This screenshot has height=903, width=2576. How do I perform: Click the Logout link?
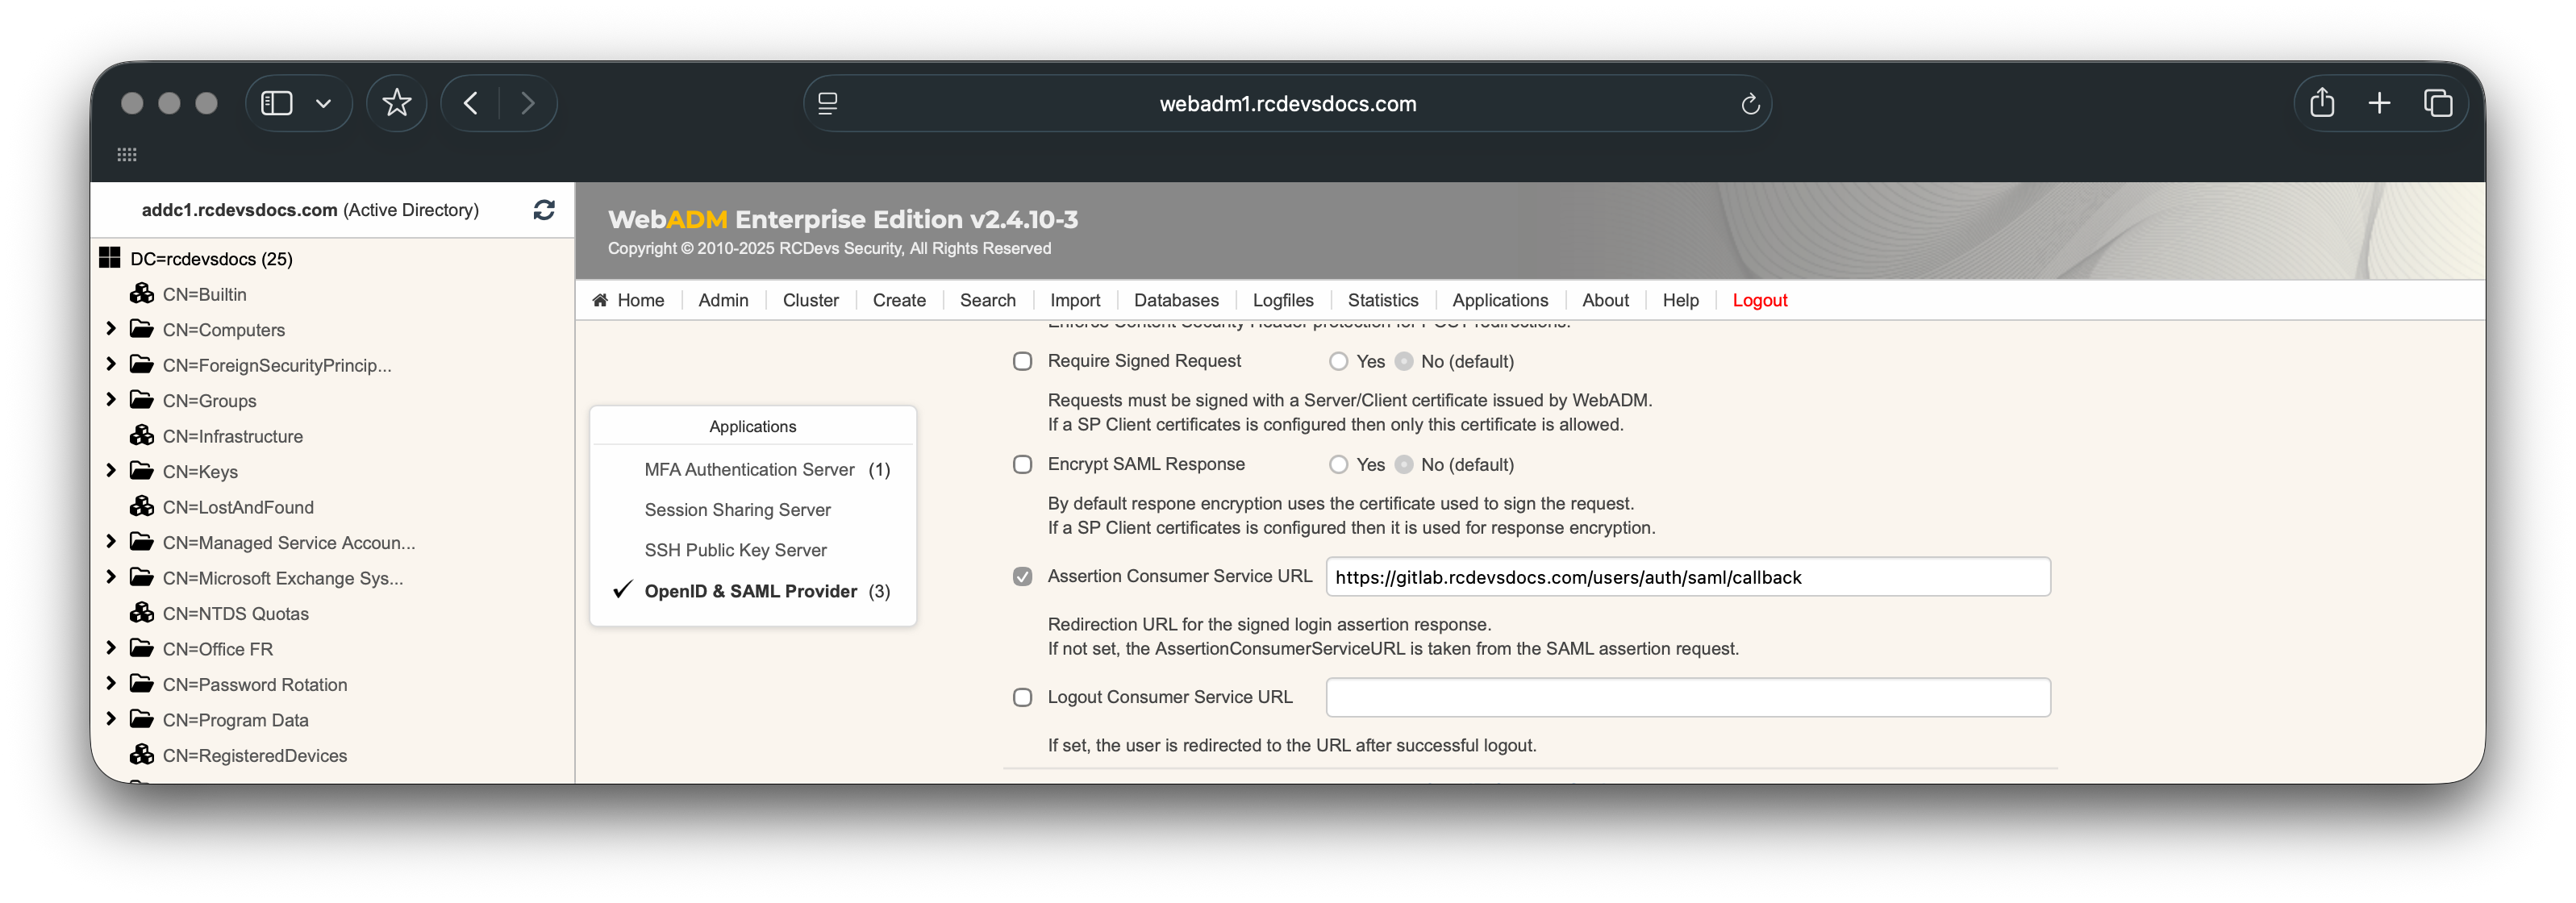point(1759,300)
